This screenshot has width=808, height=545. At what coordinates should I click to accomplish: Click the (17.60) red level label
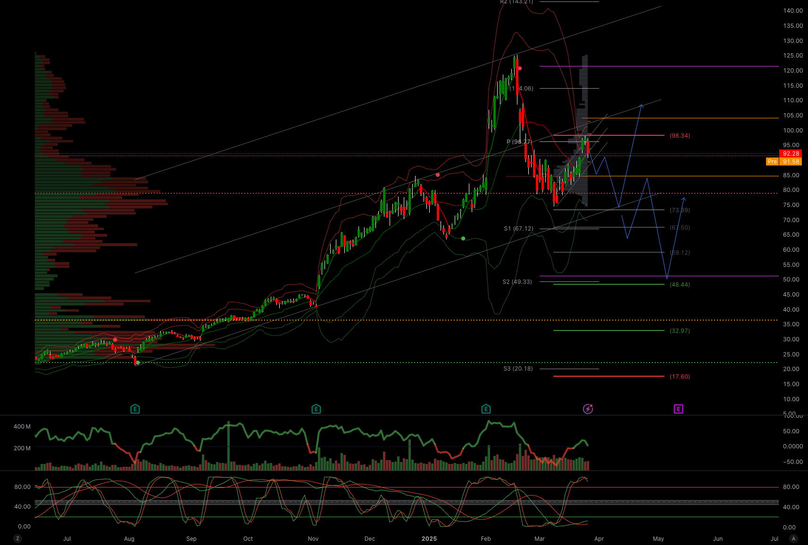pyautogui.click(x=680, y=376)
